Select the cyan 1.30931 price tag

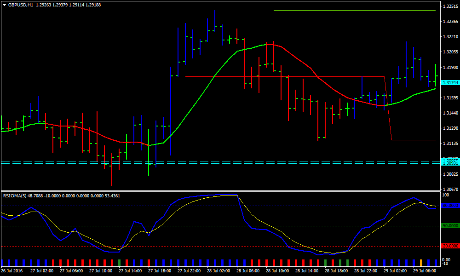pos(449,163)
